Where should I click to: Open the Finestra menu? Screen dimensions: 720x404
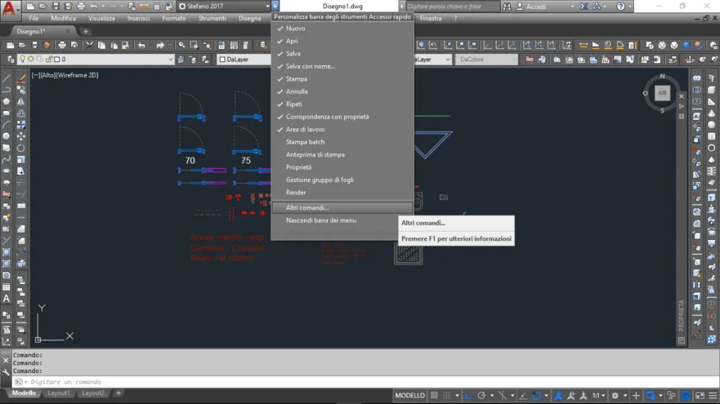pos(430,18)
